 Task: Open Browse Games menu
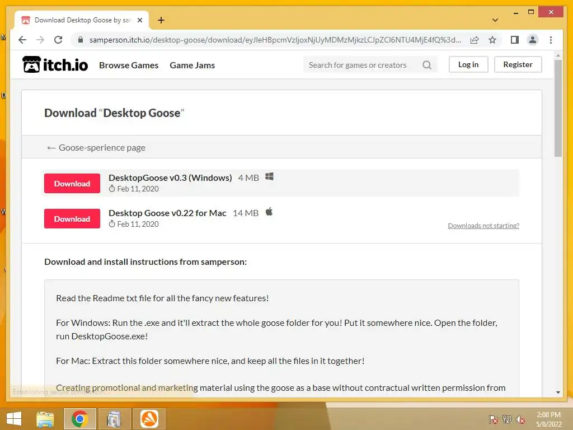tap(129, 65)
